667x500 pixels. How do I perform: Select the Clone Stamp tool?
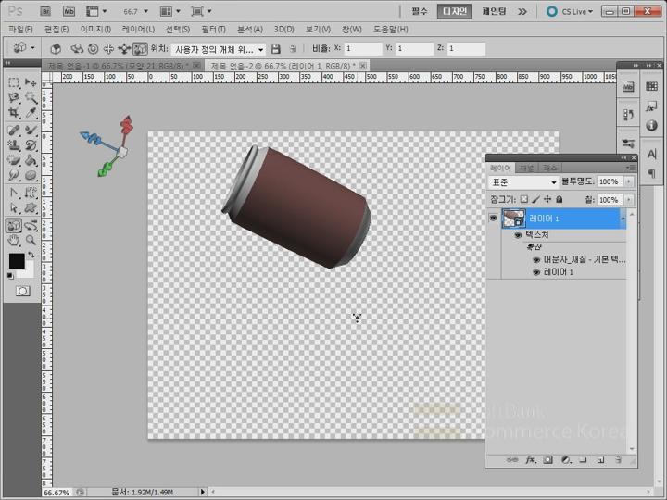(14, 145)
